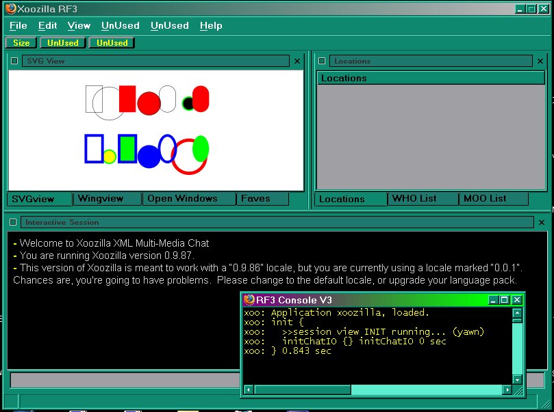
Task: Click the '} 0.843 sec' console line
Action: coord(288,351)
